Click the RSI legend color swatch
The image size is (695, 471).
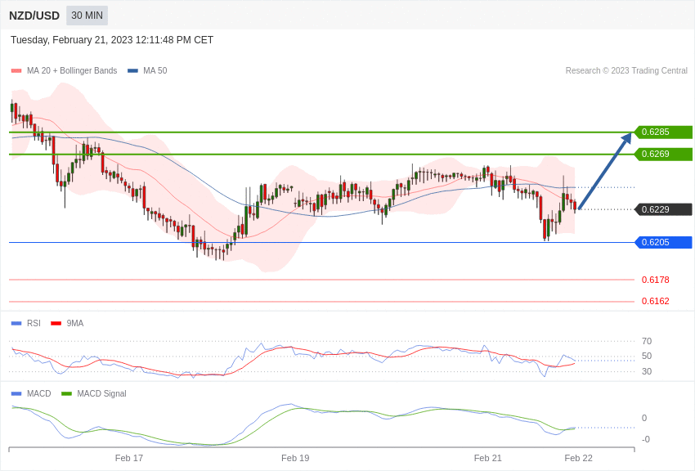coord(16,324)
